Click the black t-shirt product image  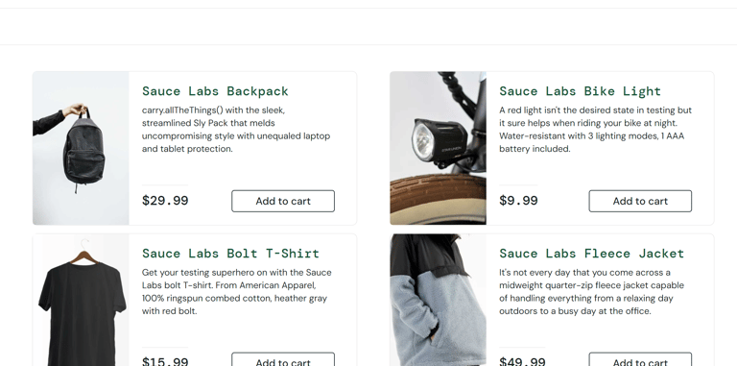click(81, 300)
